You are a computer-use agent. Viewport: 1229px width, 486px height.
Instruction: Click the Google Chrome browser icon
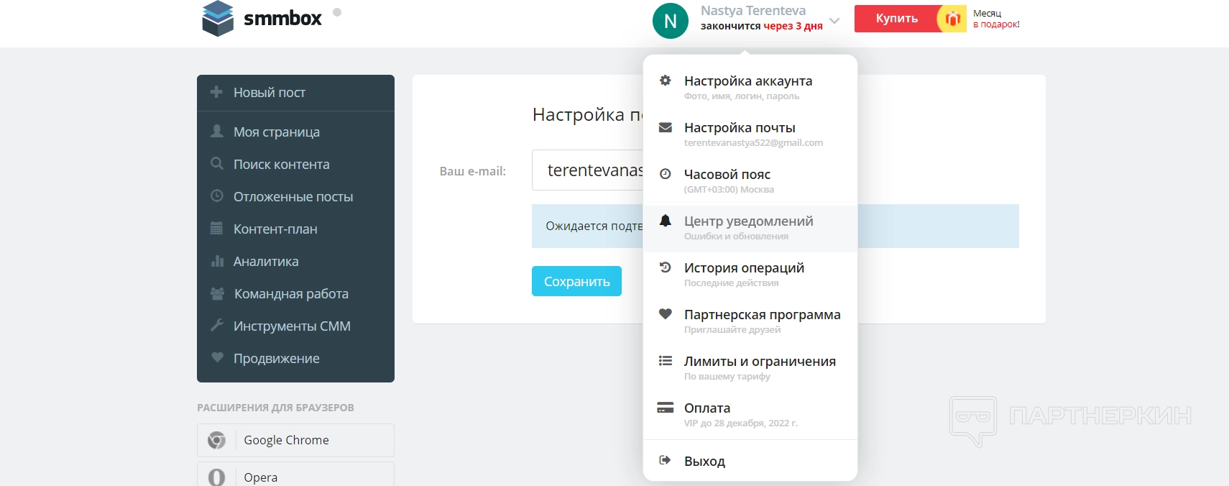tap(216, 440)
